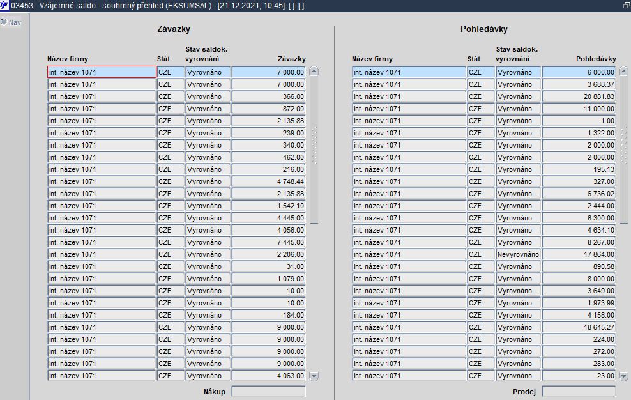Select the Pohledávky value 1 973.99

click(x=579, y=303)
